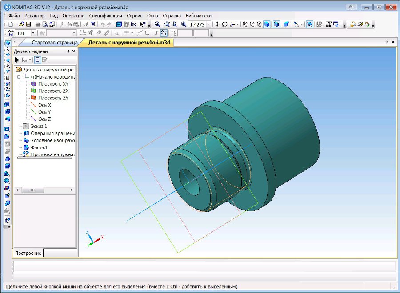Click the Redo arrow icon

[x=109, y=24]
